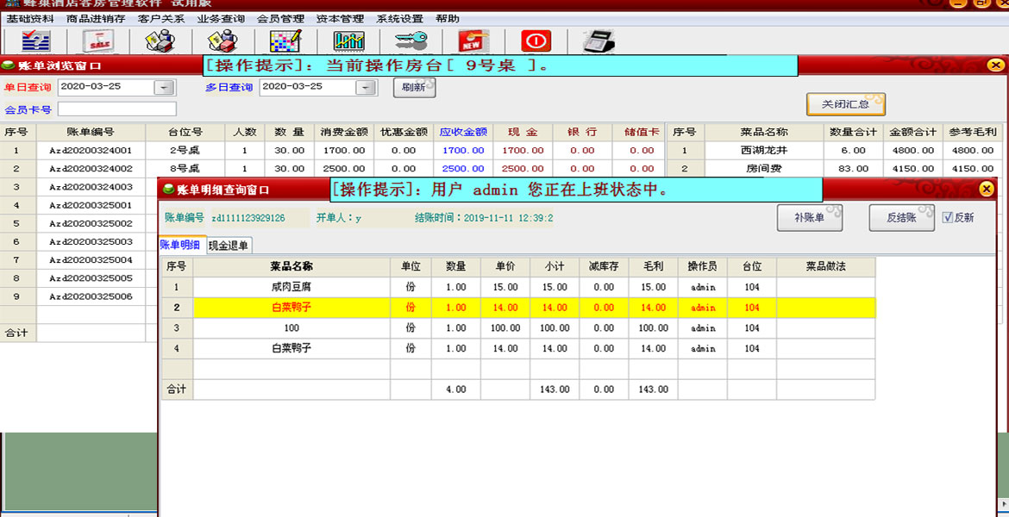
Task: Click the 应收金额 column header
Action: tap(463, 132)
